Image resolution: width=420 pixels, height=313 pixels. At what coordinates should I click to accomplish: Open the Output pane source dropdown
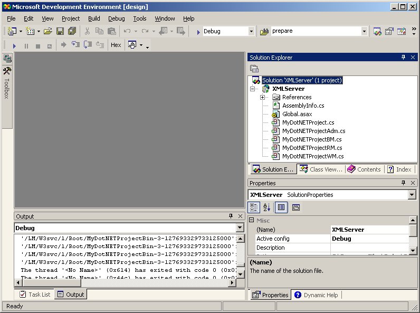coord(240,228)
